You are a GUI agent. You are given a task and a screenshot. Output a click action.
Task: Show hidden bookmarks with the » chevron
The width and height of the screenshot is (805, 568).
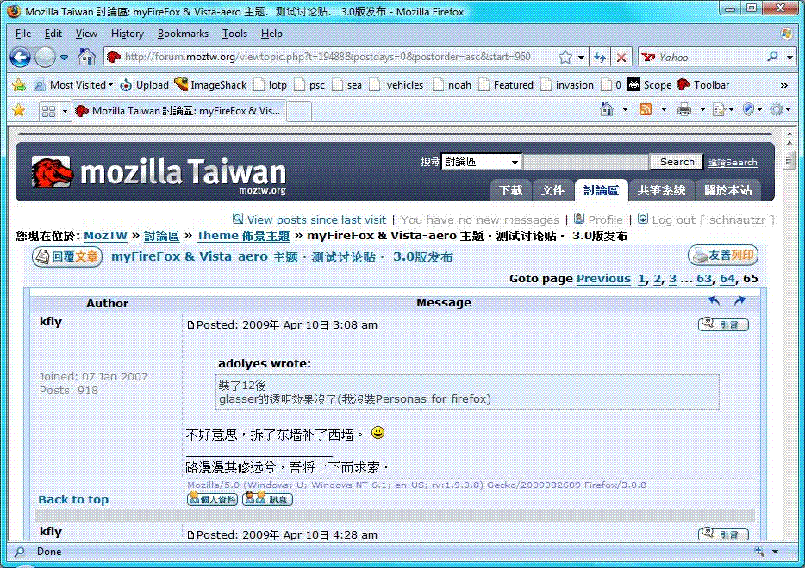(x=783, y=85)
